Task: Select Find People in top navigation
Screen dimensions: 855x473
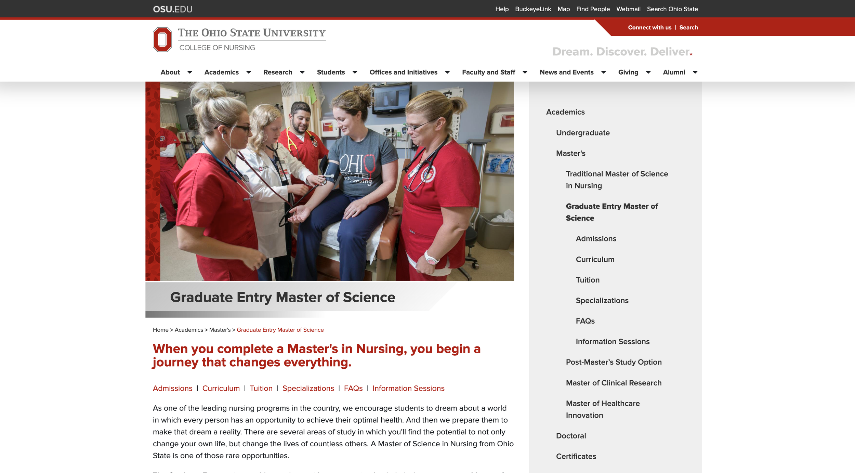Action: click(x=593, y=9)
